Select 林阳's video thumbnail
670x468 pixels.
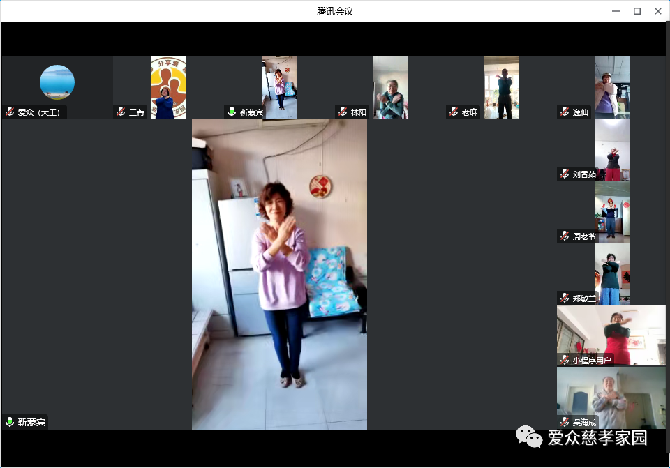click(390, 87)
